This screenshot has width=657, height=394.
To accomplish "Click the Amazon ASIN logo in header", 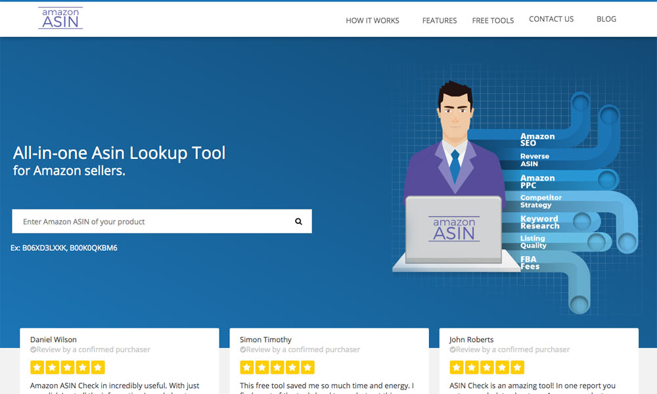I will pos(60,18).
